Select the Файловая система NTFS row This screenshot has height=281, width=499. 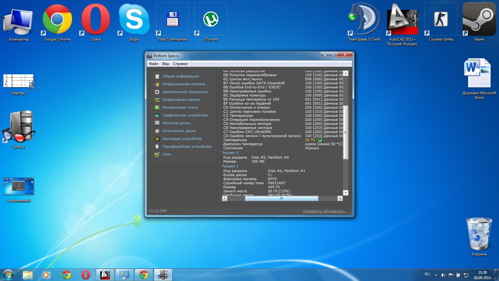250,179
